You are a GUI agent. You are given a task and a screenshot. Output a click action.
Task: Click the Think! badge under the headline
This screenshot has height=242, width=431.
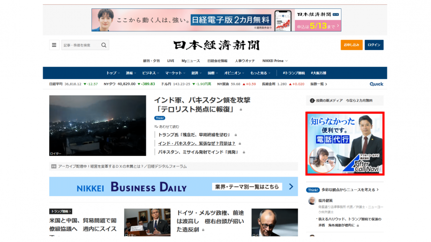click(x=159, y=118)
